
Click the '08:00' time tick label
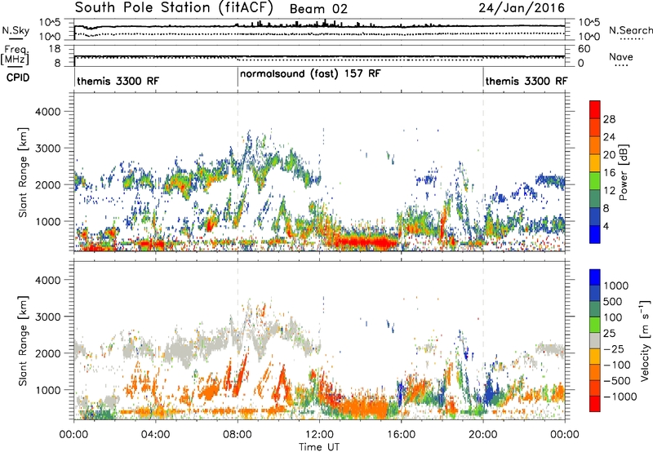click(x=238, y=435)
